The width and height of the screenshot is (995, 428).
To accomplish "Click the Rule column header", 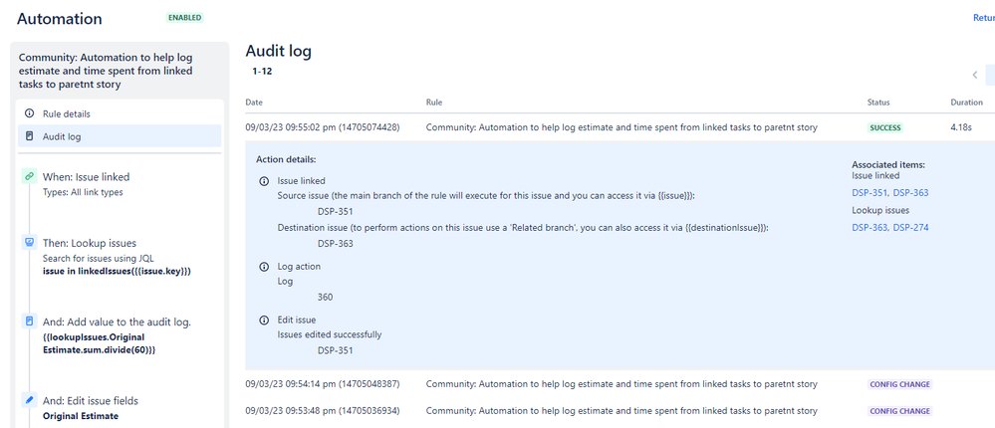I will click(x=434, y=103).
